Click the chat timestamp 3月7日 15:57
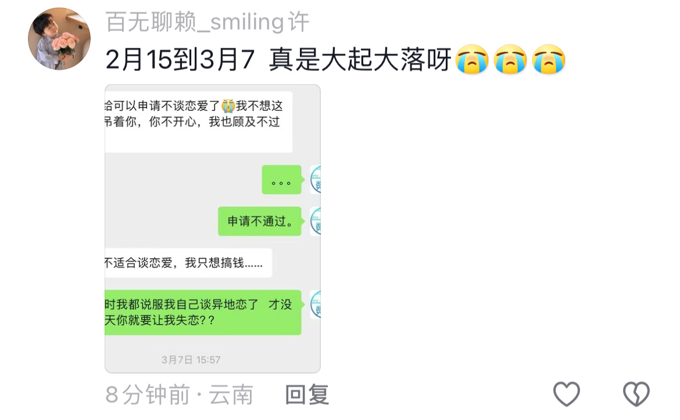 [x=191, y=360]
